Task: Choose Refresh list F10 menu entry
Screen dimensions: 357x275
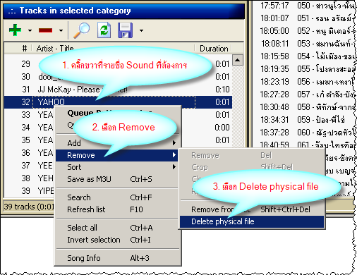Action: 116,209
